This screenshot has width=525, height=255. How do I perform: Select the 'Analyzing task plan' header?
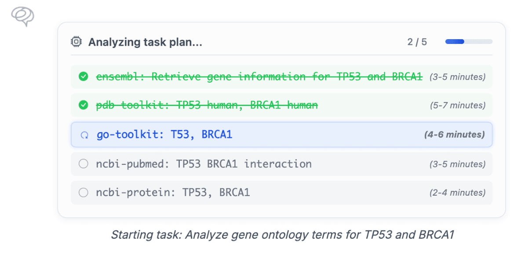click(x=146, y=42)
